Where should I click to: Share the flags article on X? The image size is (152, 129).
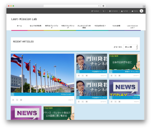pos(17,100)
